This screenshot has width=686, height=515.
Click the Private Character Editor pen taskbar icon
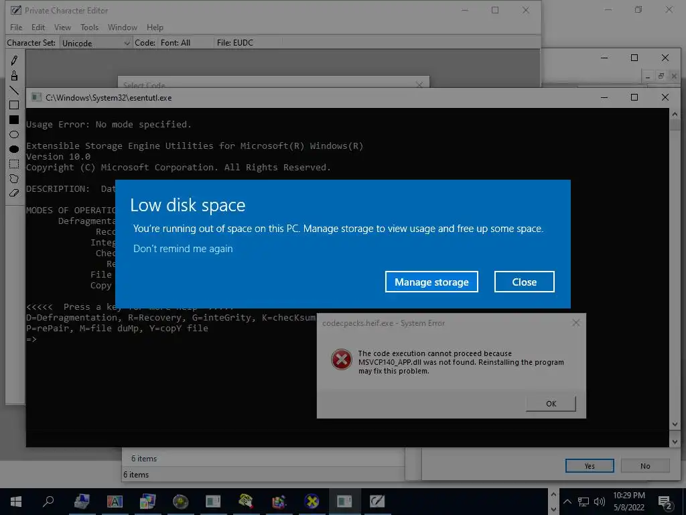377,502
